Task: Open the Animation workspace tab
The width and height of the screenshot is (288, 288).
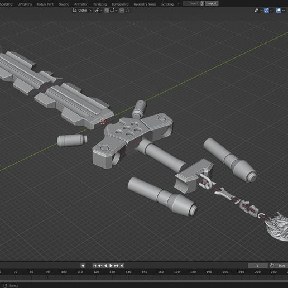Action: [81, 4]
